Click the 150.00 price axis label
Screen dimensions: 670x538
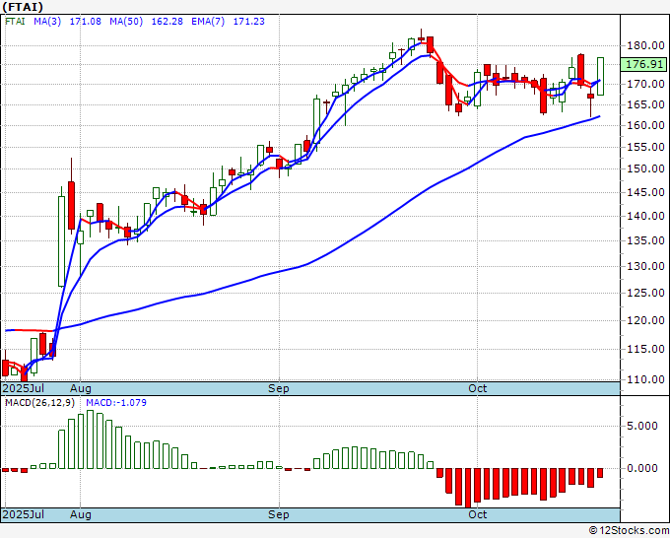[x=645, y=168]
